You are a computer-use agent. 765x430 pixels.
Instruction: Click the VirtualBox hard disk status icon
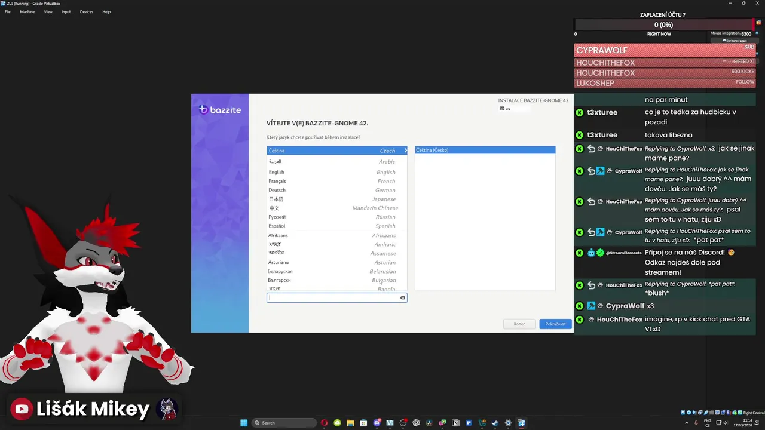[683, 413]
